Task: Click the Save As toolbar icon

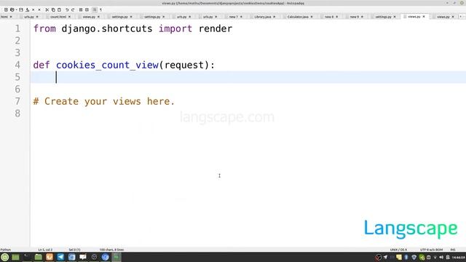Action: click(x=28, y=9)
